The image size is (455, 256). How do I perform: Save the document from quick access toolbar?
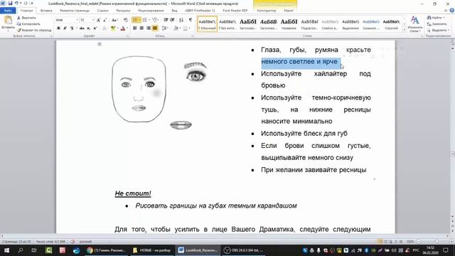click(x=10, y=3)
